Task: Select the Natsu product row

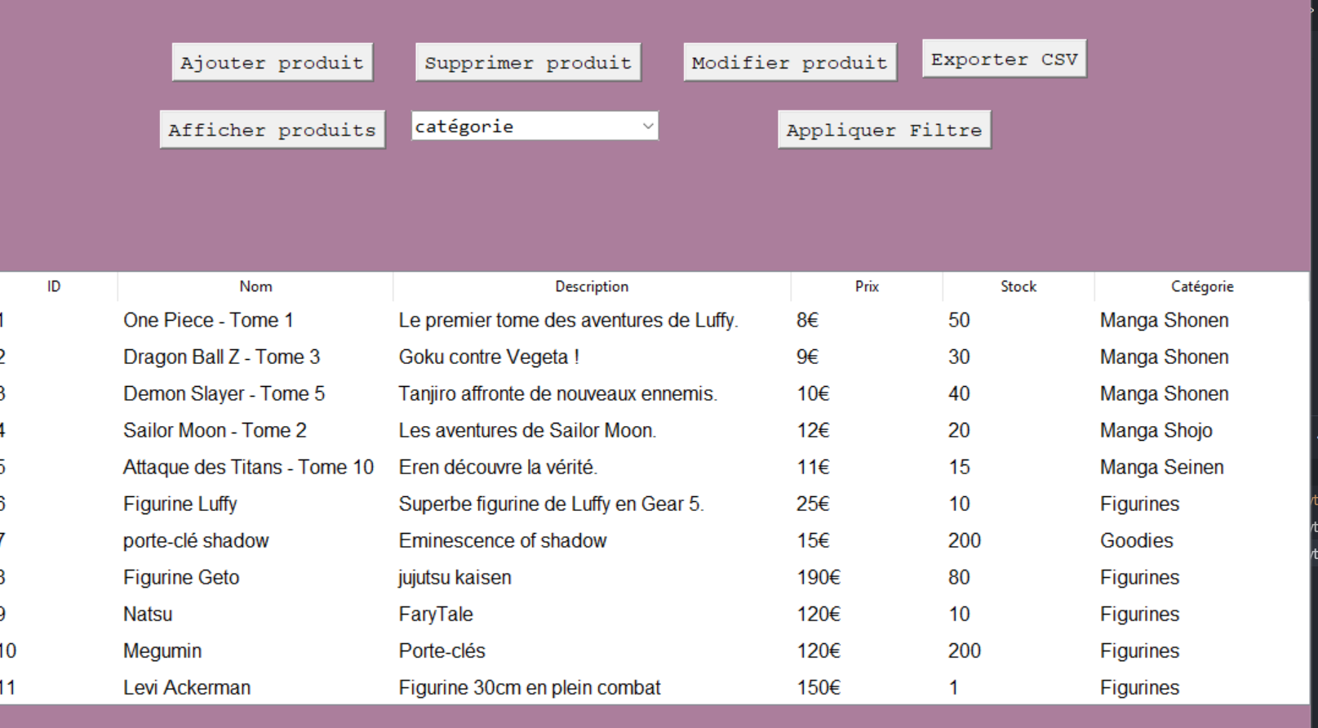Action: click(x=655, y=614)
